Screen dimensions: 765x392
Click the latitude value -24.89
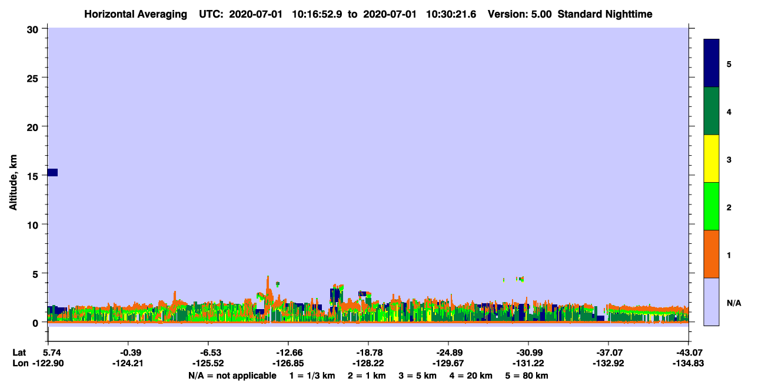pos(448,353)
